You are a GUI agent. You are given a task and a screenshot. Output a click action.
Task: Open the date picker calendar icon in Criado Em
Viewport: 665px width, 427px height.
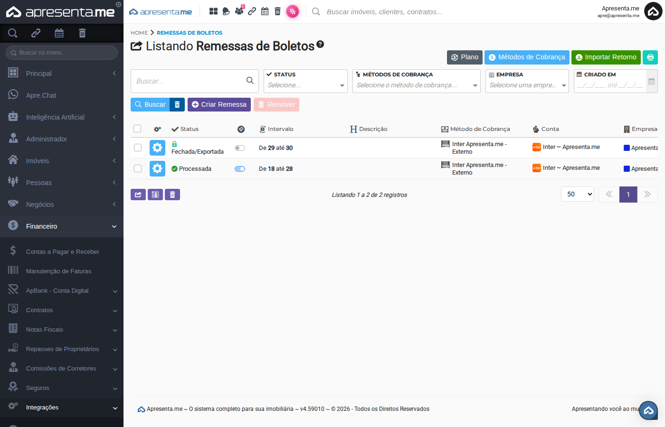pyautogui.click(x=652, y=81)
